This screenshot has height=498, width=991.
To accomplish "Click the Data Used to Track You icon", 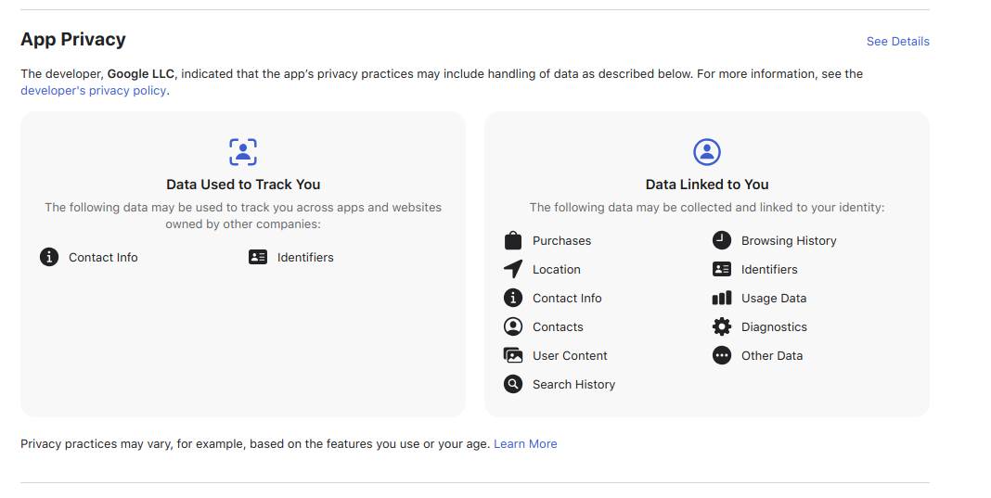I will [x=243, y=151].
